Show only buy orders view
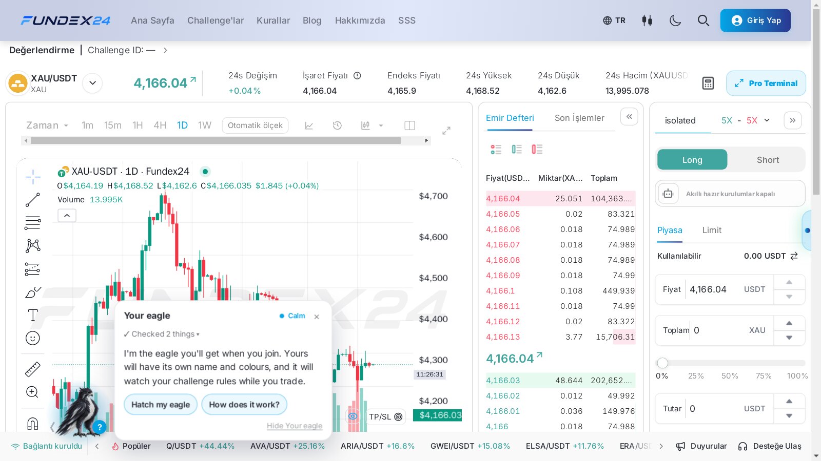Image resolution: width=821 pixels, height=461 pixels. [517, 149]
